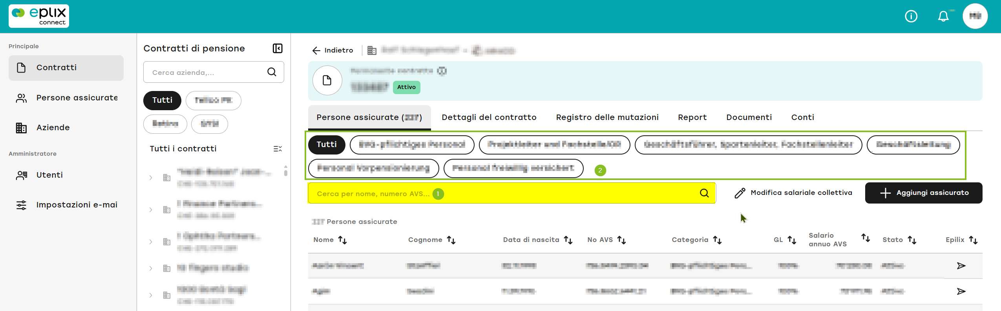This screenshot has width=1001, height=311.
Task: Expand fourth contract in list
Action: tap(151, 268)
